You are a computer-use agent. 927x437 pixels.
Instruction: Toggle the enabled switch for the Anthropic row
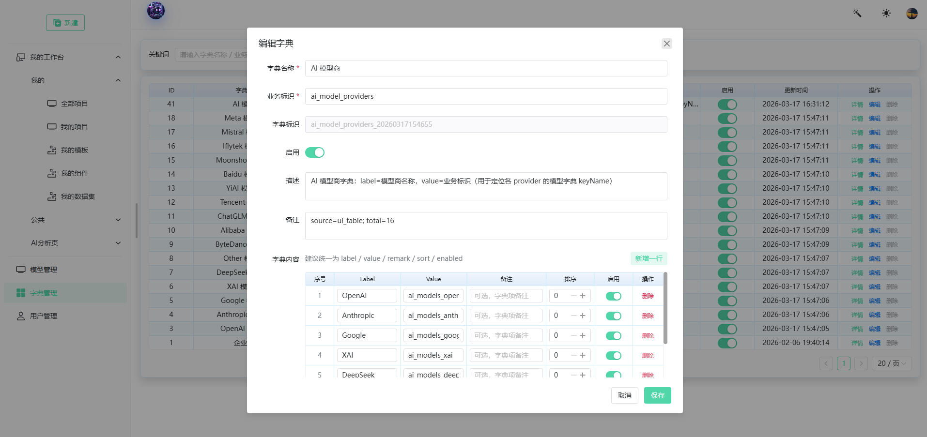614,316
